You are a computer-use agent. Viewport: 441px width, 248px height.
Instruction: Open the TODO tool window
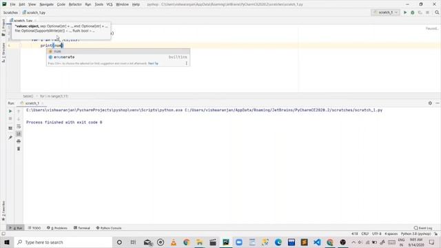point(34,228)
